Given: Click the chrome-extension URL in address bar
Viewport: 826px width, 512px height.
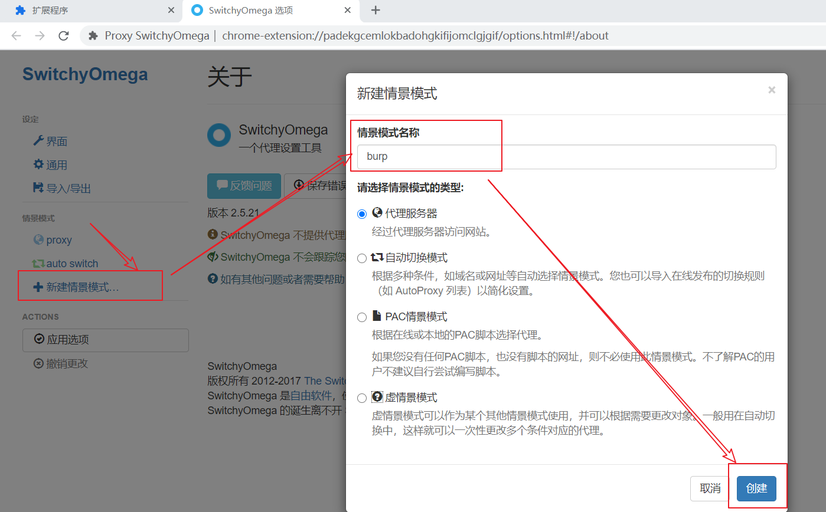Looking at the screenshot, I should (415, 36).
